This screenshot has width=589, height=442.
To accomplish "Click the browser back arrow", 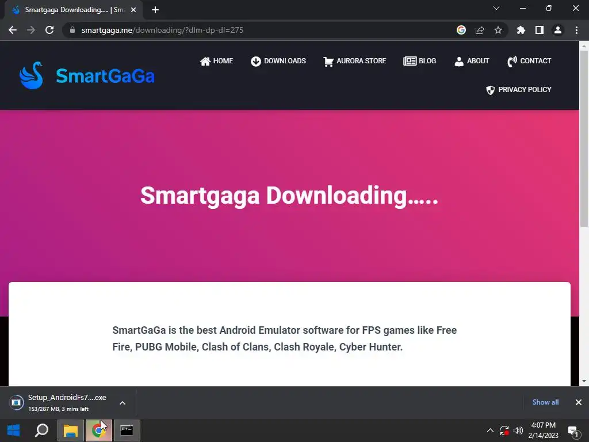I will 13,30.
